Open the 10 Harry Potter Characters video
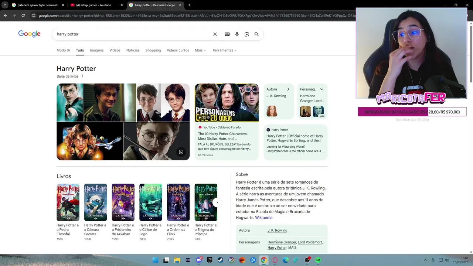Screen dimensions: 473x266 [x=223, y=136]
